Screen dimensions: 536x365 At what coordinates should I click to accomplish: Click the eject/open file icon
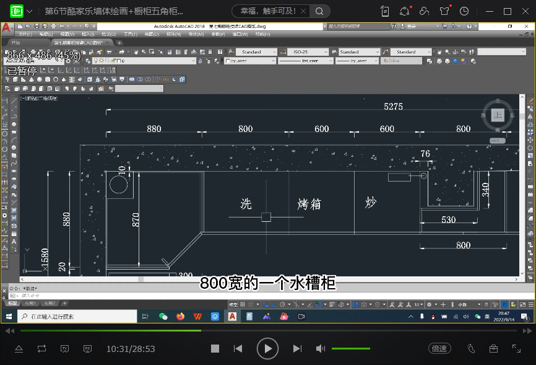click(19, 349)
